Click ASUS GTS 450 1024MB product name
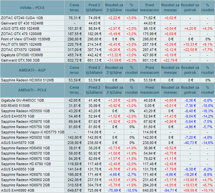The width and height of the screenshot is (215, 193). pyautogui.click(x=20, y=28)
